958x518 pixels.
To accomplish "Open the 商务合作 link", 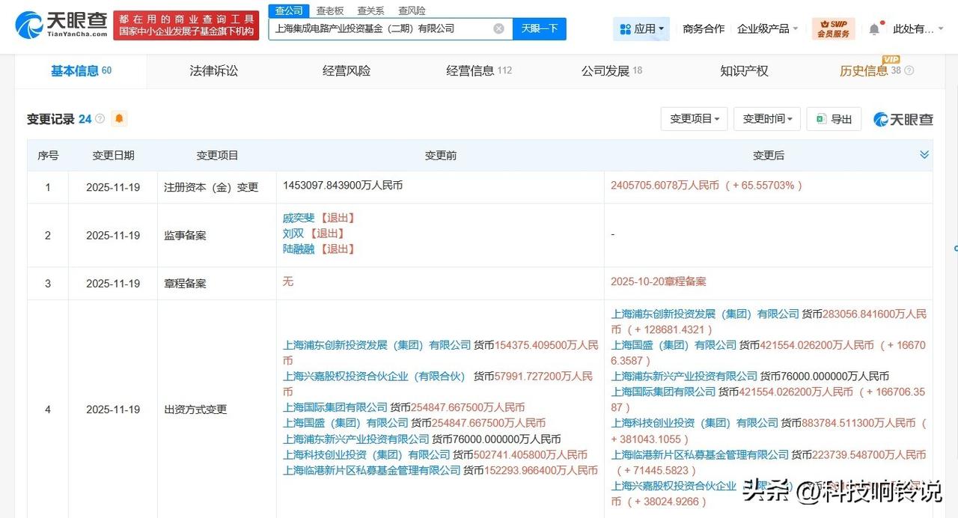I will pos(704,28).
